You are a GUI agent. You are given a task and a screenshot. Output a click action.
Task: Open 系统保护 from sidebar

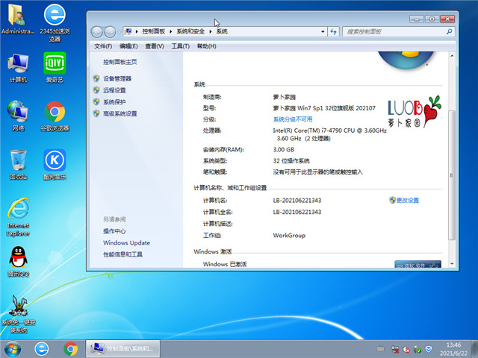pyautogui.click(x=114, y=102)
